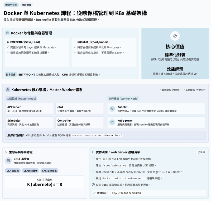Viewport: 211px width, 201px height.
Task: Click the terminal prompt icon beside 實作演練
Action: coord(93,152)
